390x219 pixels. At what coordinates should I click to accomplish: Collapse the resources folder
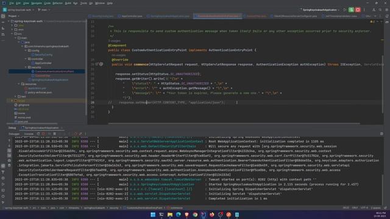coord(19,84)
